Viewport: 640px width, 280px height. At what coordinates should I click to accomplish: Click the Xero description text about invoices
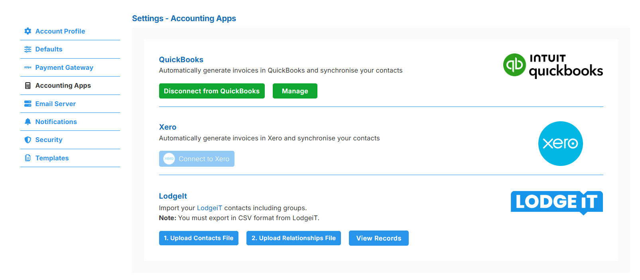(x=269, y=138)
